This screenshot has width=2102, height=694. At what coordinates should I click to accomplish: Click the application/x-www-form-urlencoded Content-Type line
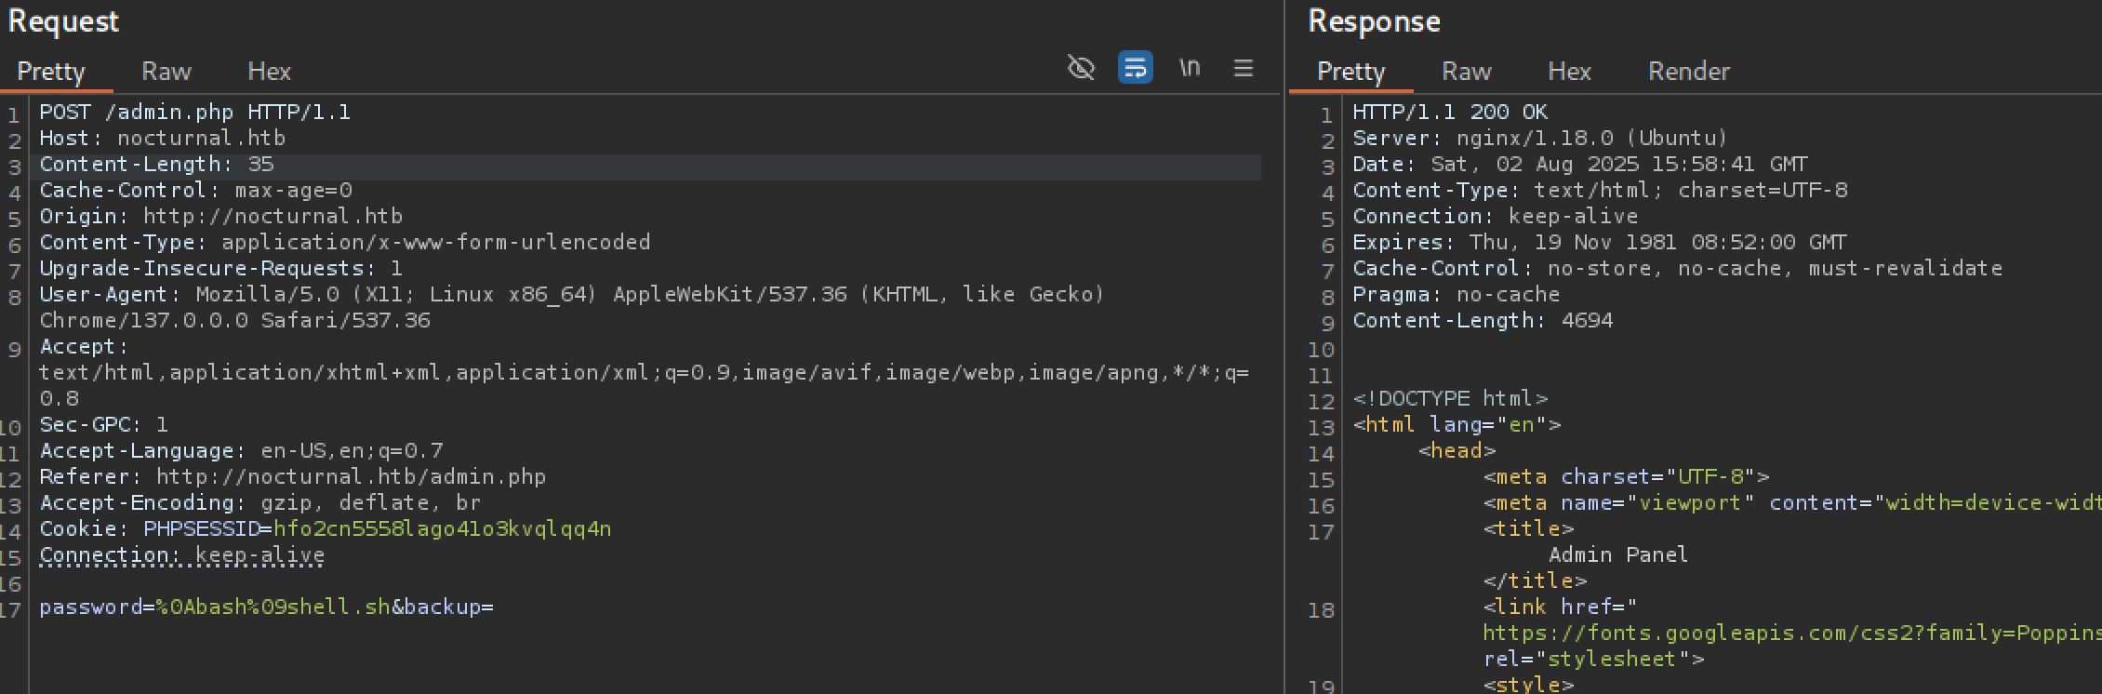(345, 243)
